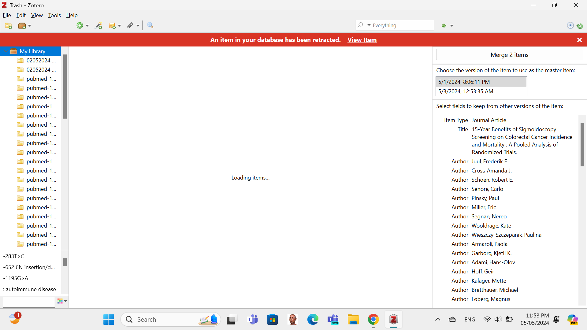Click the author Pinsky, Paul
Image resolution: width=587 pixels, height=330 pixels.
485,198
